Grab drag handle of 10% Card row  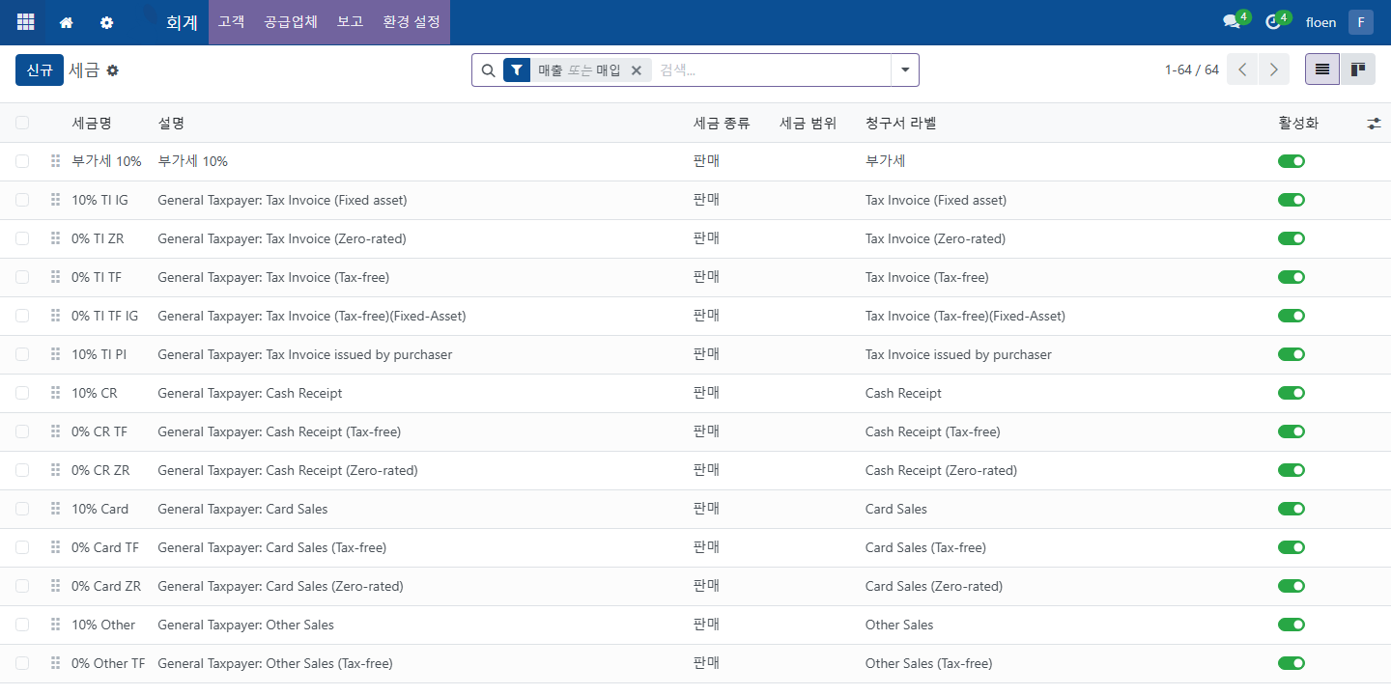point(55,509)
